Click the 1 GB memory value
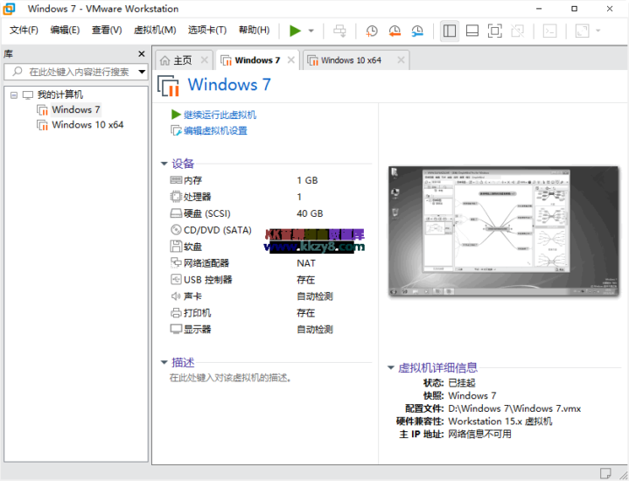The height and width of the screenshot is (481, 629). tap(307, 180)
